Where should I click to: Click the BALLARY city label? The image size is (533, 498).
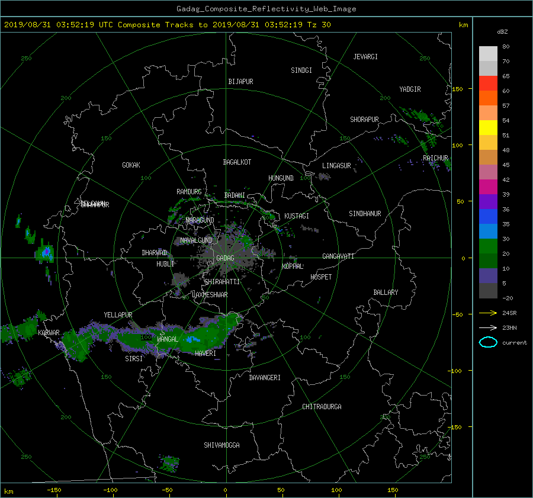click(x=386, y=293)
